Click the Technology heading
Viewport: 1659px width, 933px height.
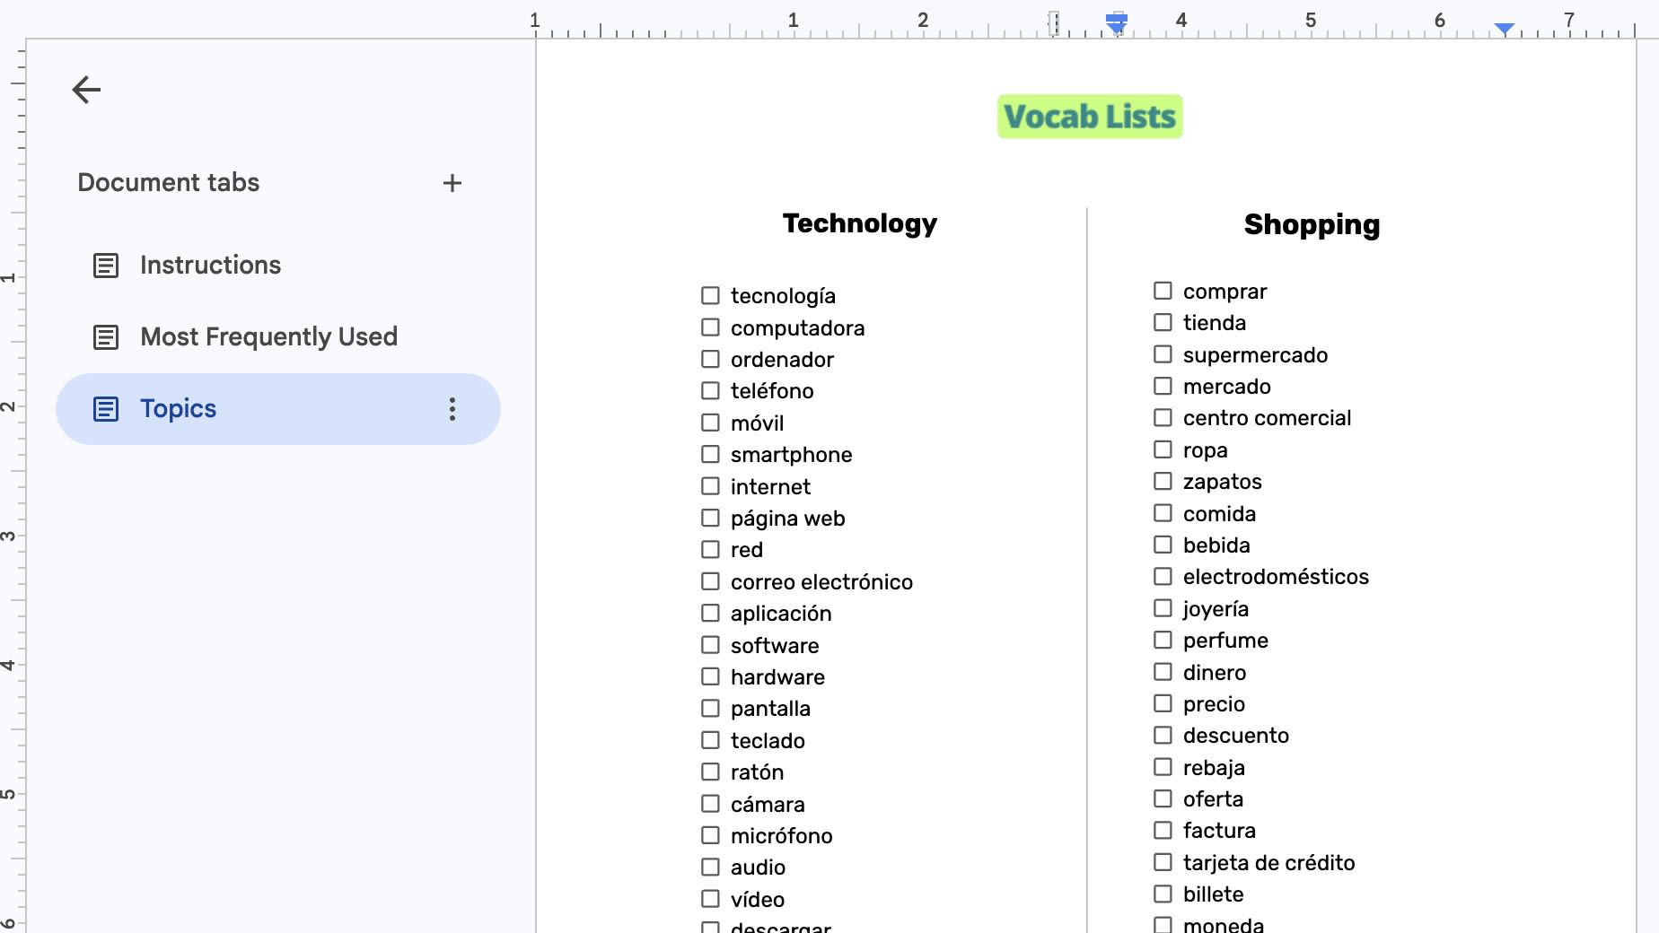tap(859, 223)
